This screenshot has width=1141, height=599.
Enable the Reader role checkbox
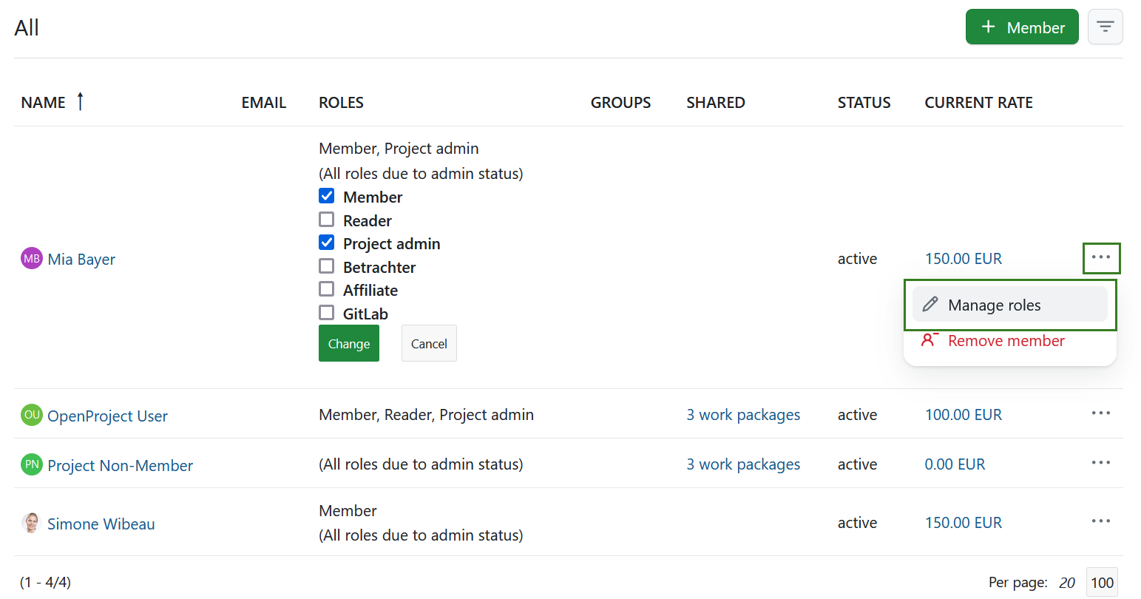point(326,219)
